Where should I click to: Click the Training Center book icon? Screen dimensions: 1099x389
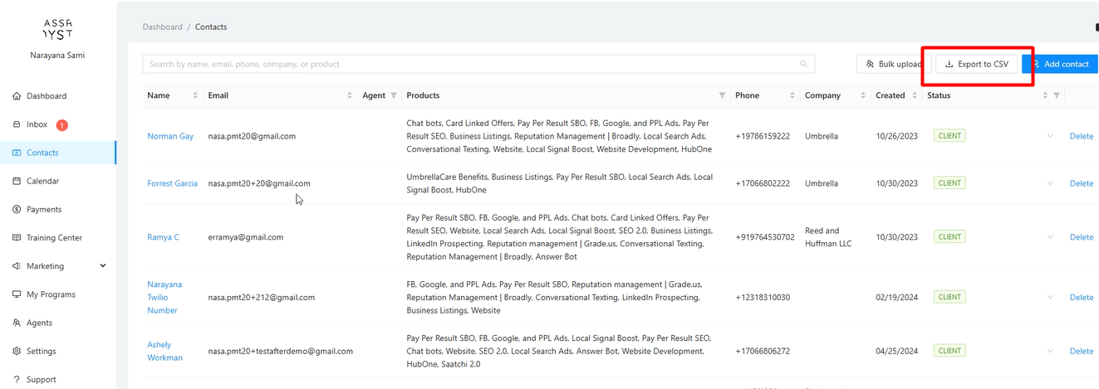point(17,238)
